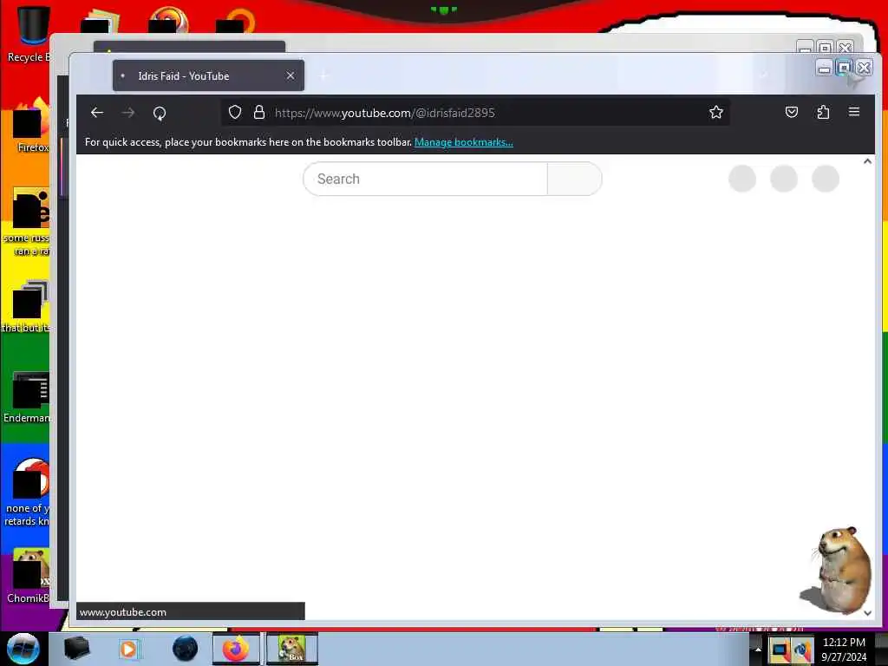The width and height of the screenshot is (888, 666).
Task: View site security via padlock icon
Action: click(259, 112)
